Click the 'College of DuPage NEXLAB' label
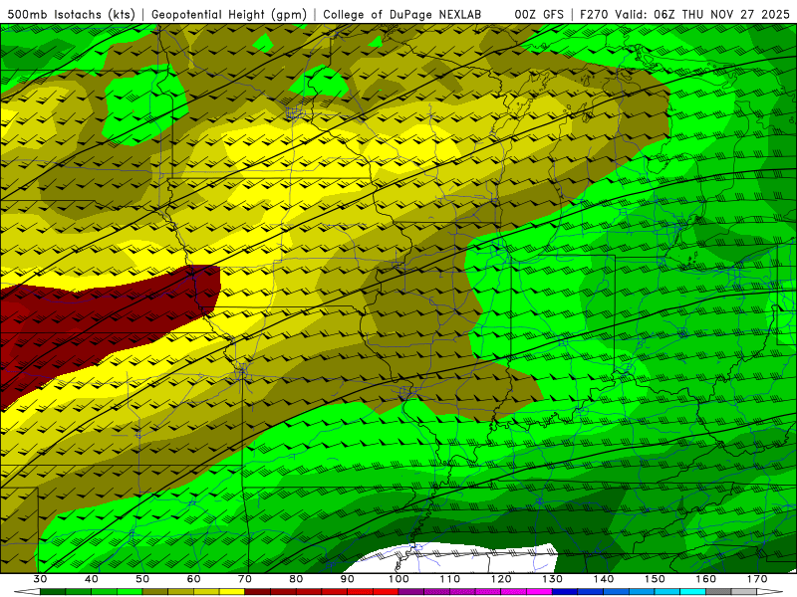 tap(401, 15)
